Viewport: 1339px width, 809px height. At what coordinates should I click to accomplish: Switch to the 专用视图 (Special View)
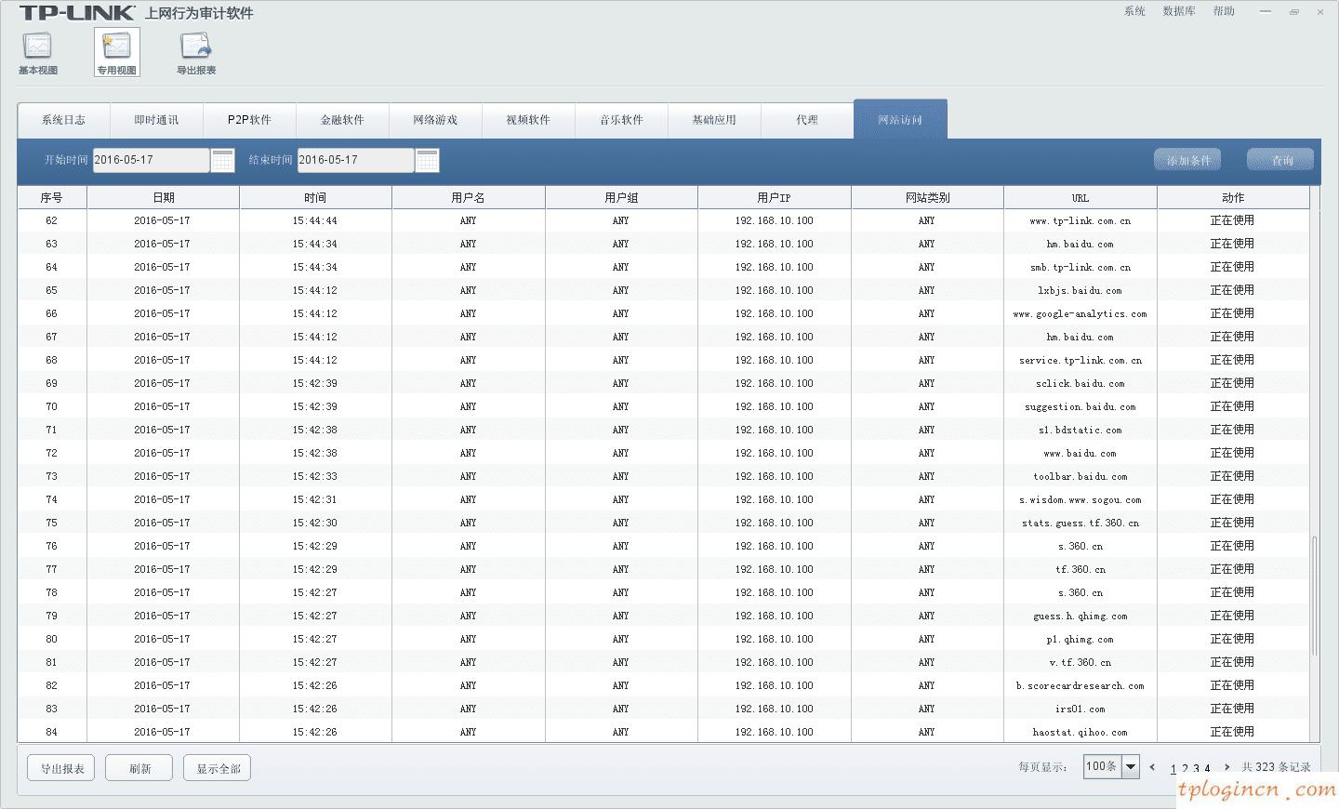coord(115,51)
